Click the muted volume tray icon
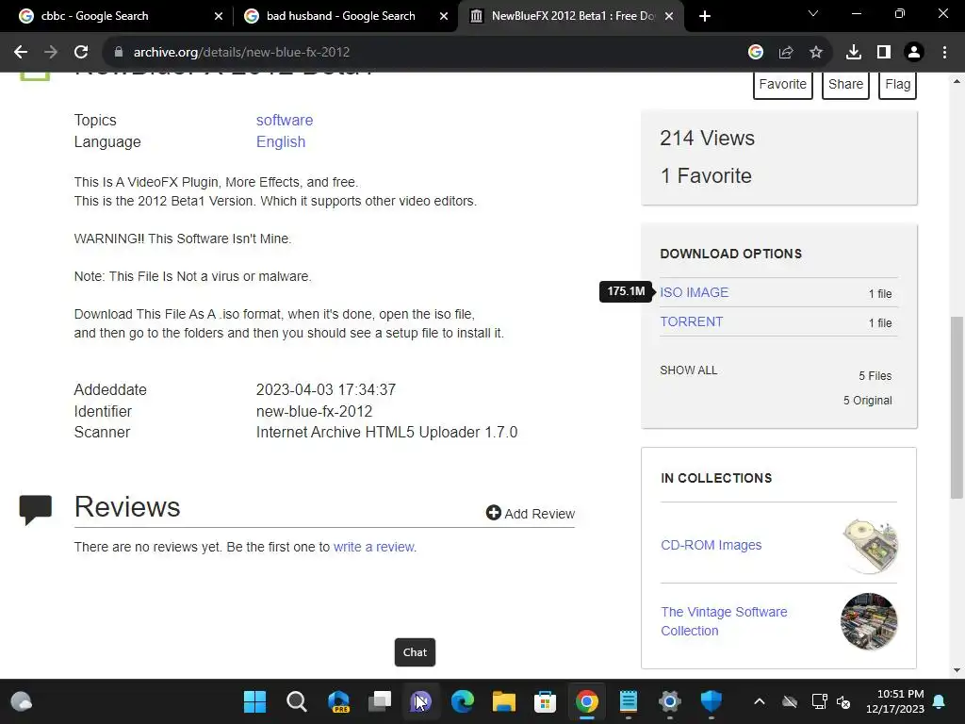 tap(843, 701)
